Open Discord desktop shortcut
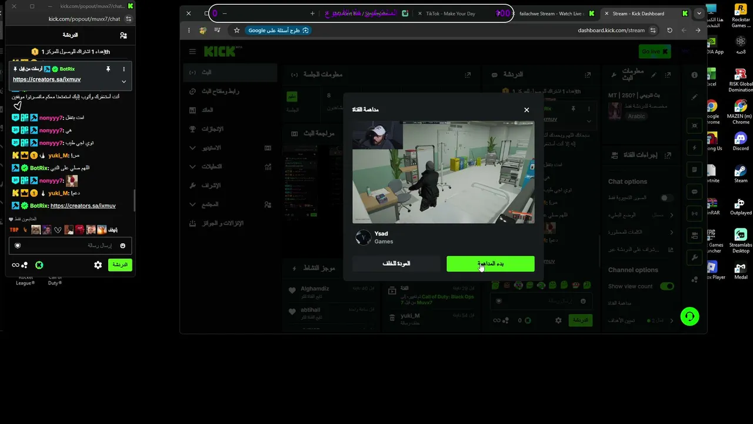Viewport: 753px width, 424px height. click(x=741, y=141)
